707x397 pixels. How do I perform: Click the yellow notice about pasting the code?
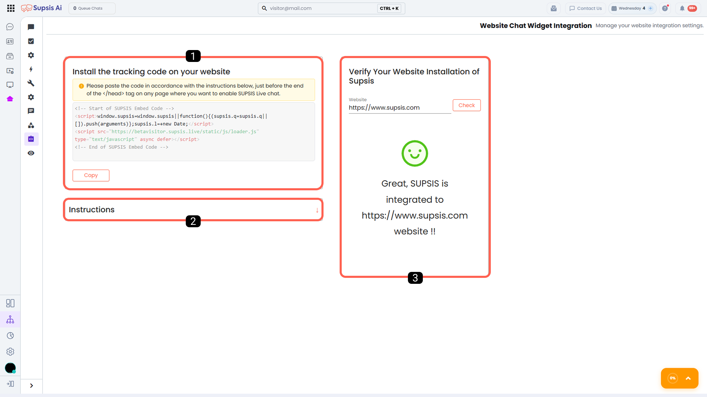[194, 90]
